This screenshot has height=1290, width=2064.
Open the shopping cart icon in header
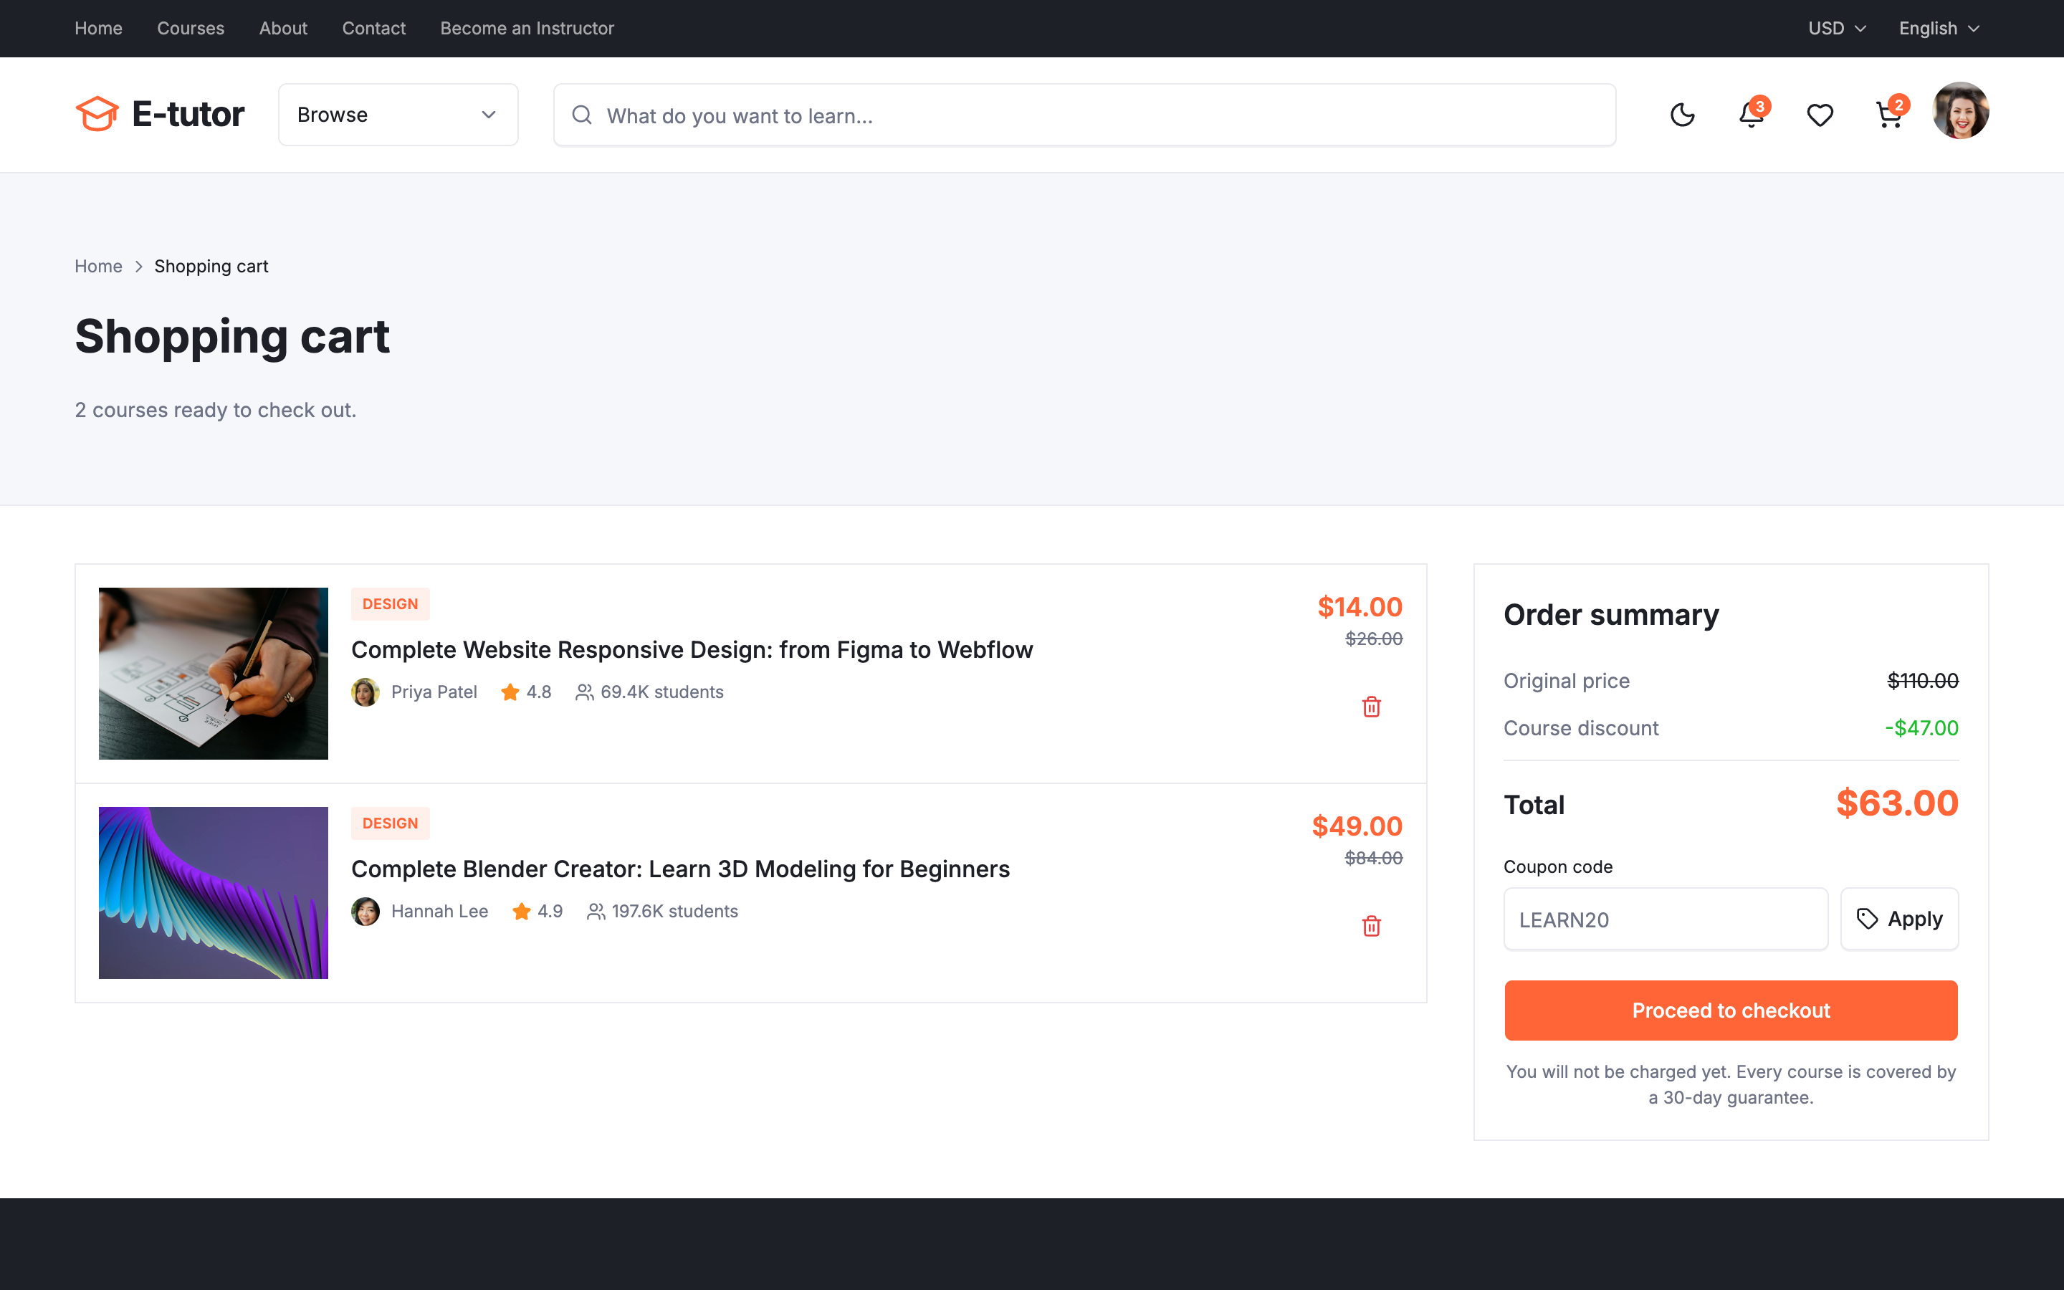pyautogui.click(x=1889, y=115)
